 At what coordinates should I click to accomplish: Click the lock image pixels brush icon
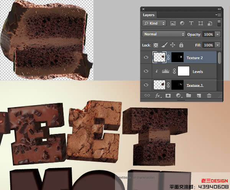(x=164, y=45)
